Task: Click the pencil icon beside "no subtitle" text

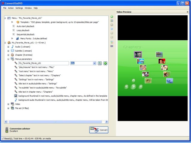Action: click(x=16, y=88)
